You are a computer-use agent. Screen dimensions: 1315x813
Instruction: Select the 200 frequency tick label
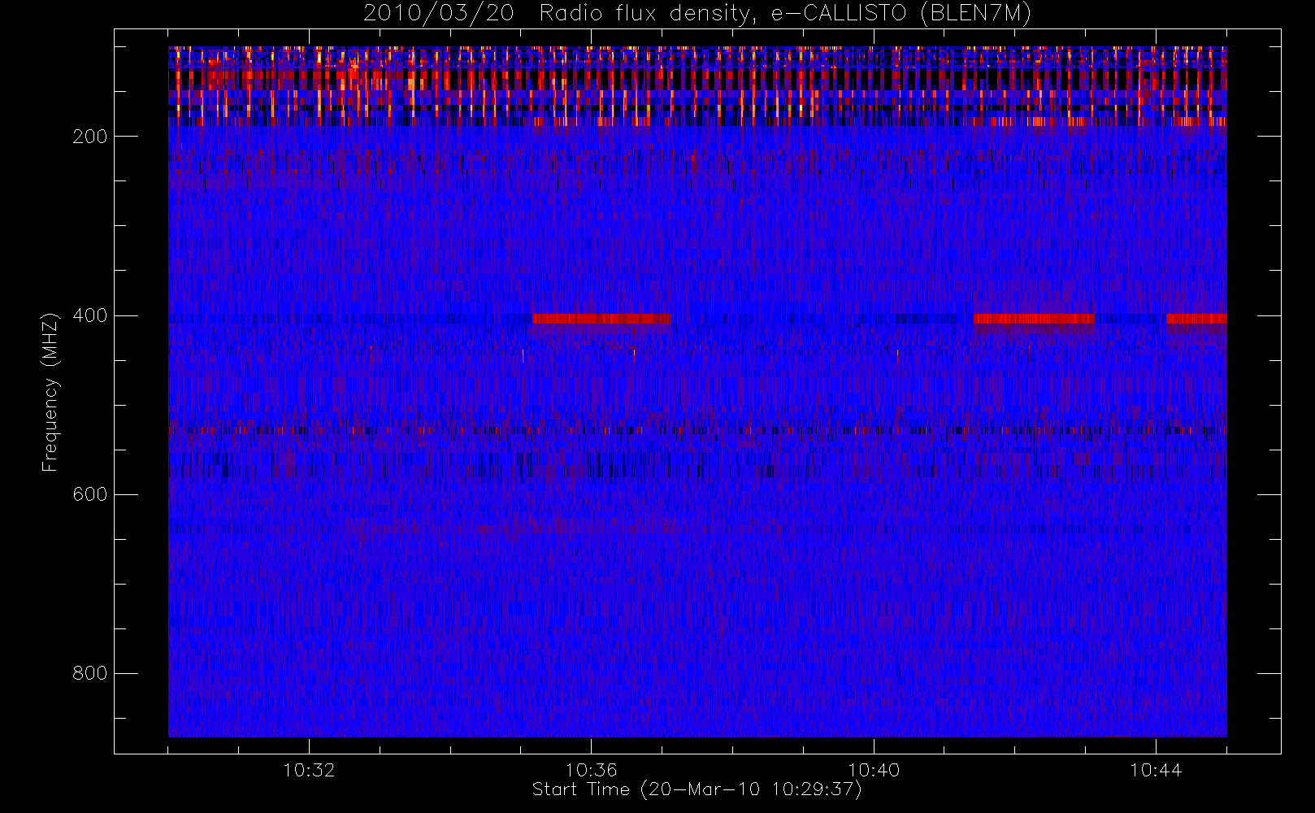tap(90, 137)
